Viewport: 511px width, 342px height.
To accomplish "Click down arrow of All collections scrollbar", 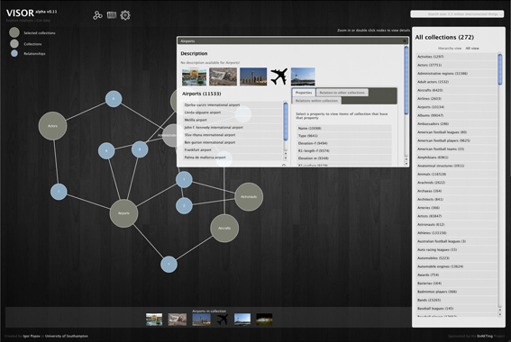I will pyautogui.click(x=500, y=315).
